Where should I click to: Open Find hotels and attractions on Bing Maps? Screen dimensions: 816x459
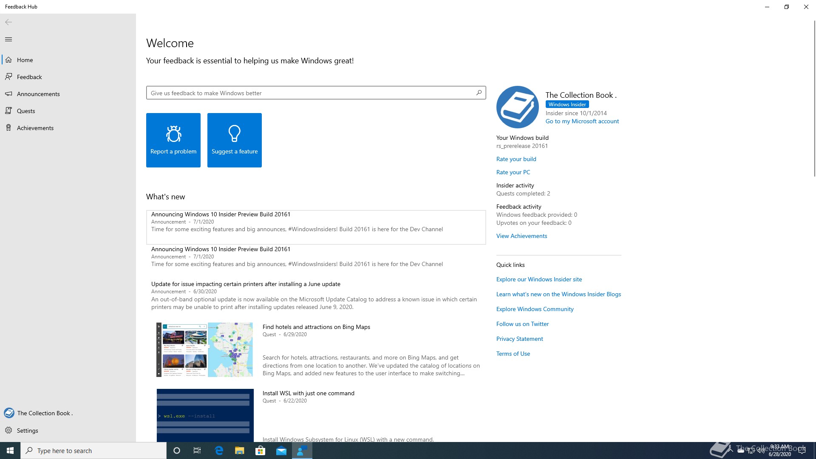tap(316, 327)
